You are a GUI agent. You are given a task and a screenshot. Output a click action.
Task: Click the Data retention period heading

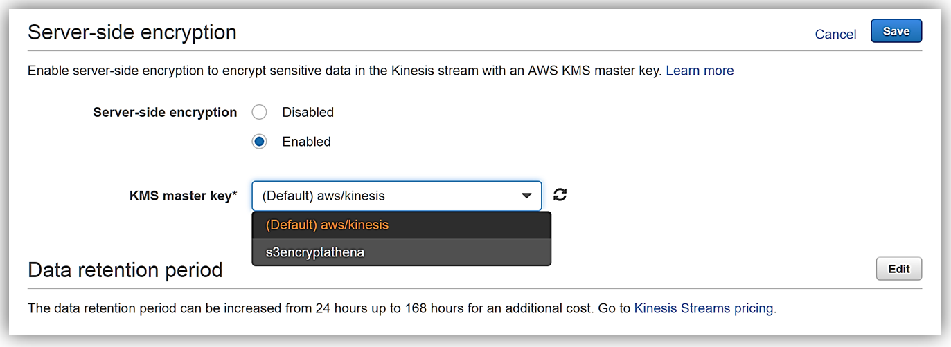[125, 270]
